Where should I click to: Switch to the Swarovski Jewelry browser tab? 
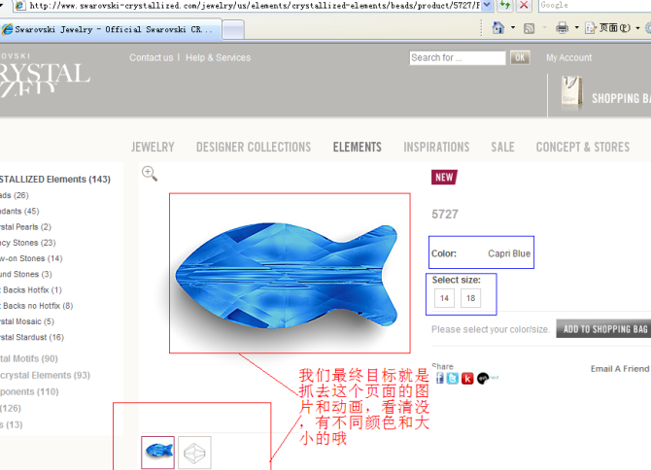coord(110,29)
